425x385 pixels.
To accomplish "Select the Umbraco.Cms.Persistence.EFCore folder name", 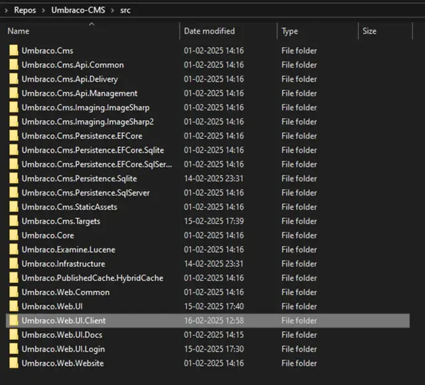I will pyautogui.click(x=82, y=136).
